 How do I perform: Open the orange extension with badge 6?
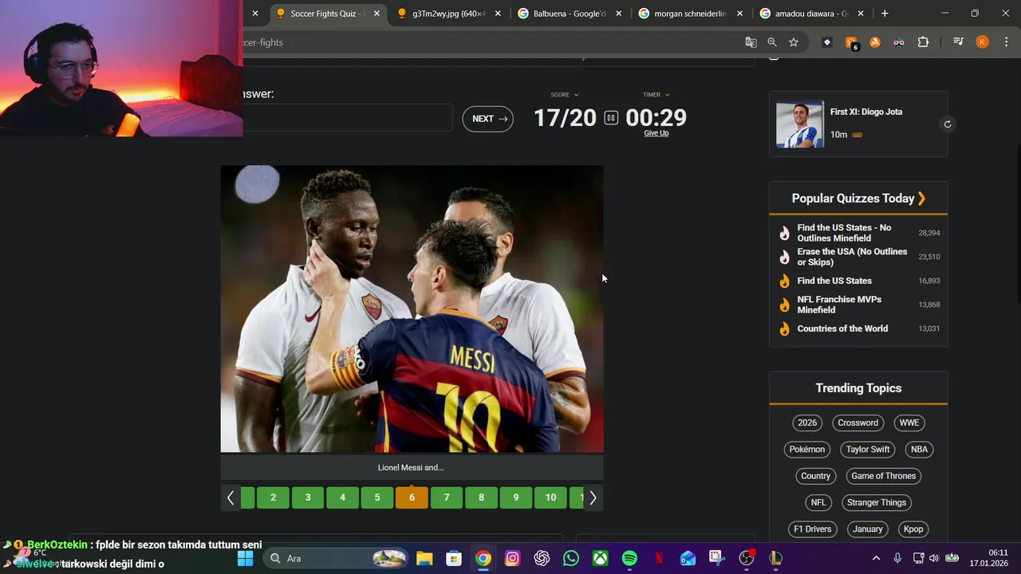851,42
